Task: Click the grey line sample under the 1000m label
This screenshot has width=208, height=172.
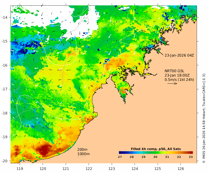Action: click(82, 157)
